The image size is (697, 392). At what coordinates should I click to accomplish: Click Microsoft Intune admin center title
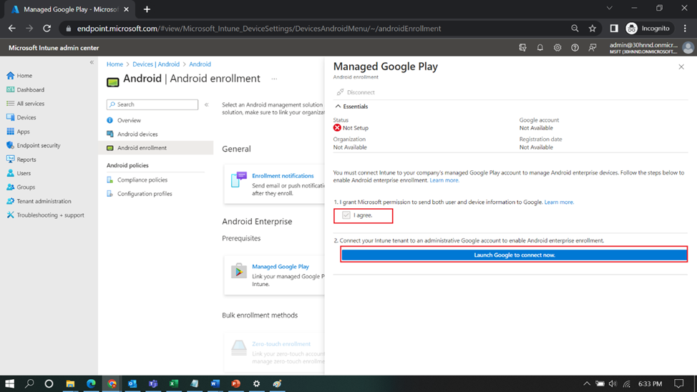[54, 47]
